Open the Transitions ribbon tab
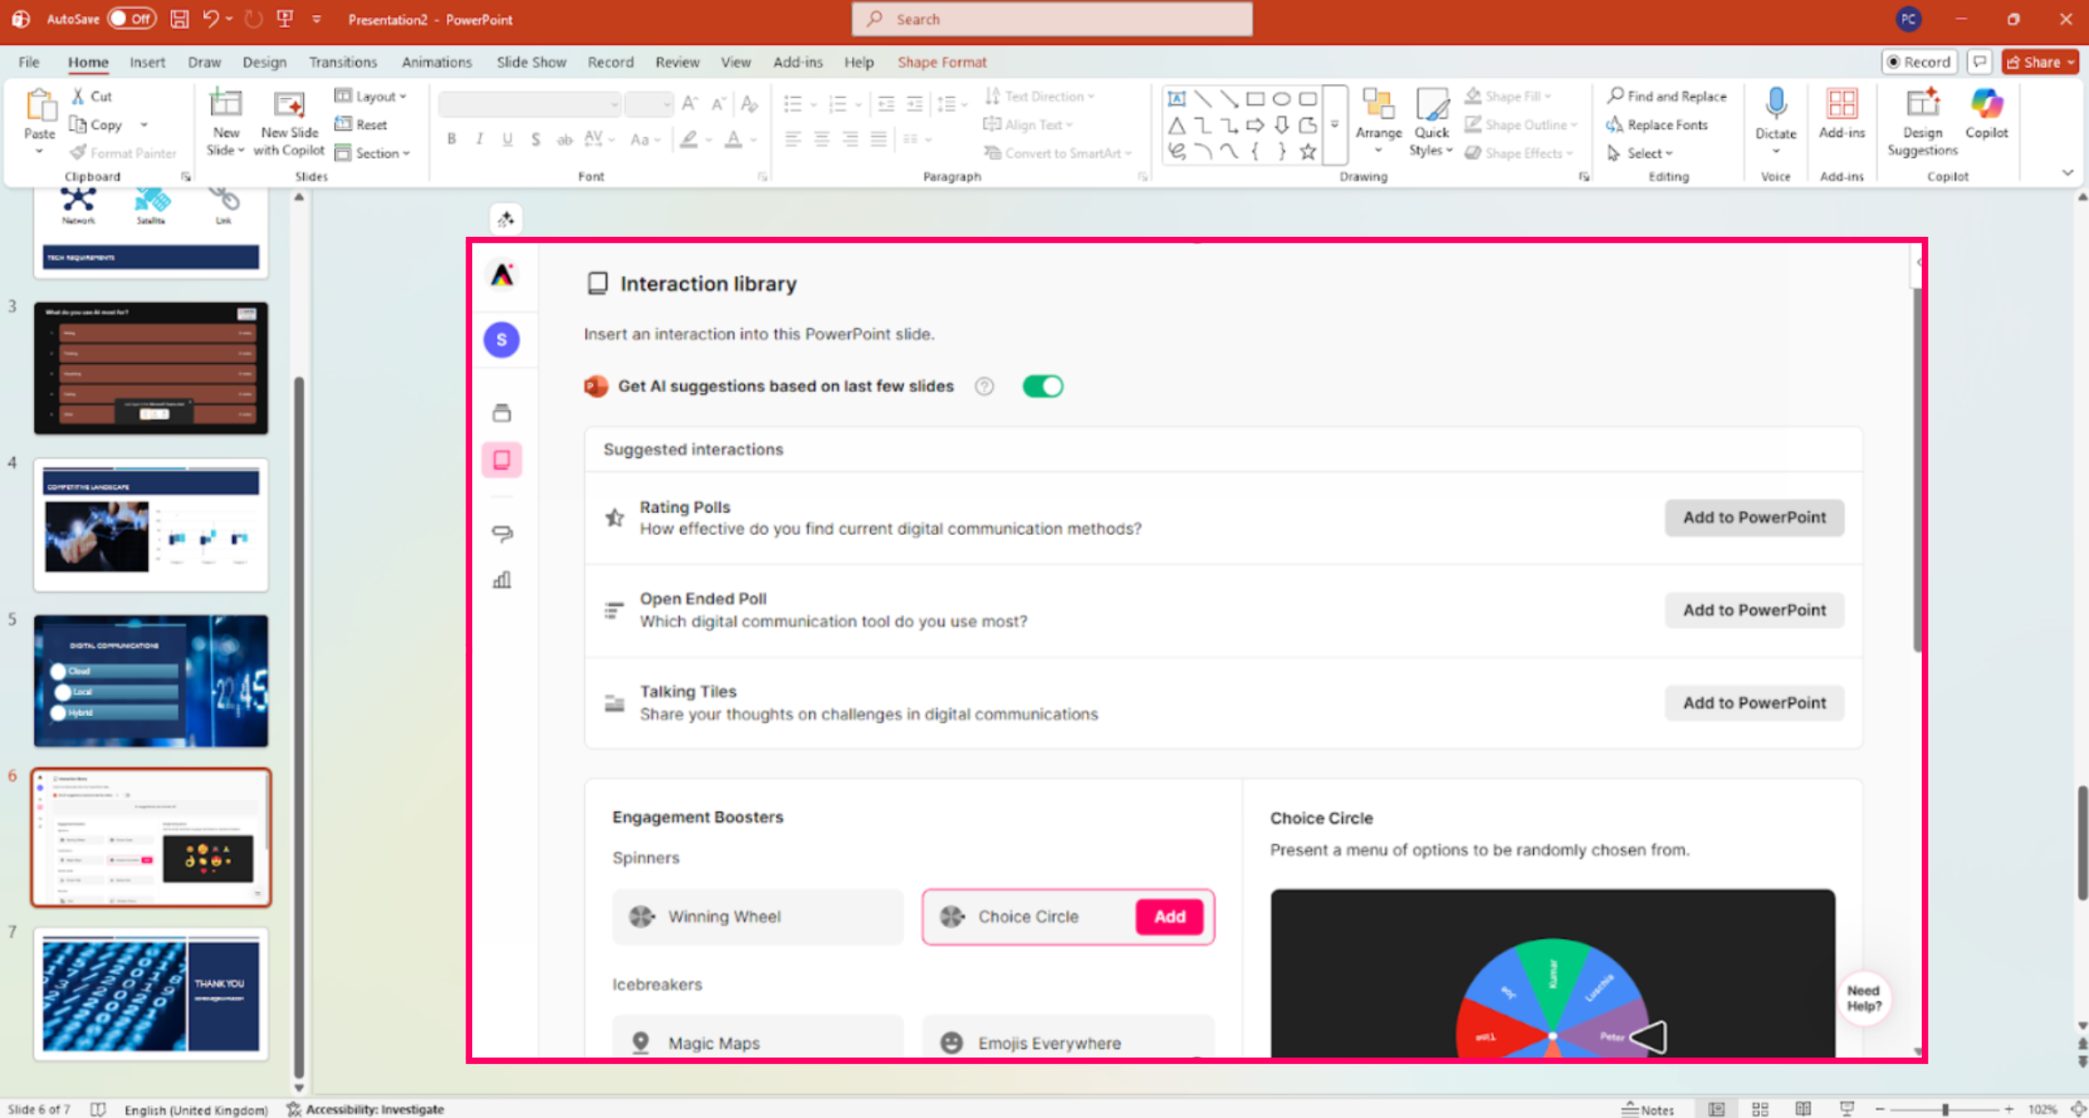The width and height of the screenshot is (2089, 1118). tap(343, 62)
